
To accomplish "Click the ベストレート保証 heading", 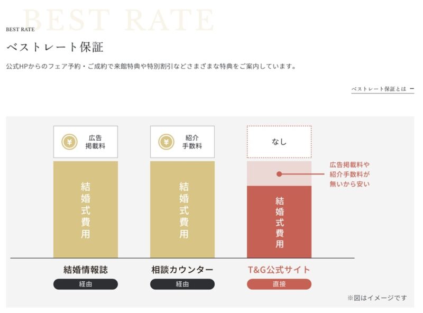I will pyautogui.click(x=55, y=47).
